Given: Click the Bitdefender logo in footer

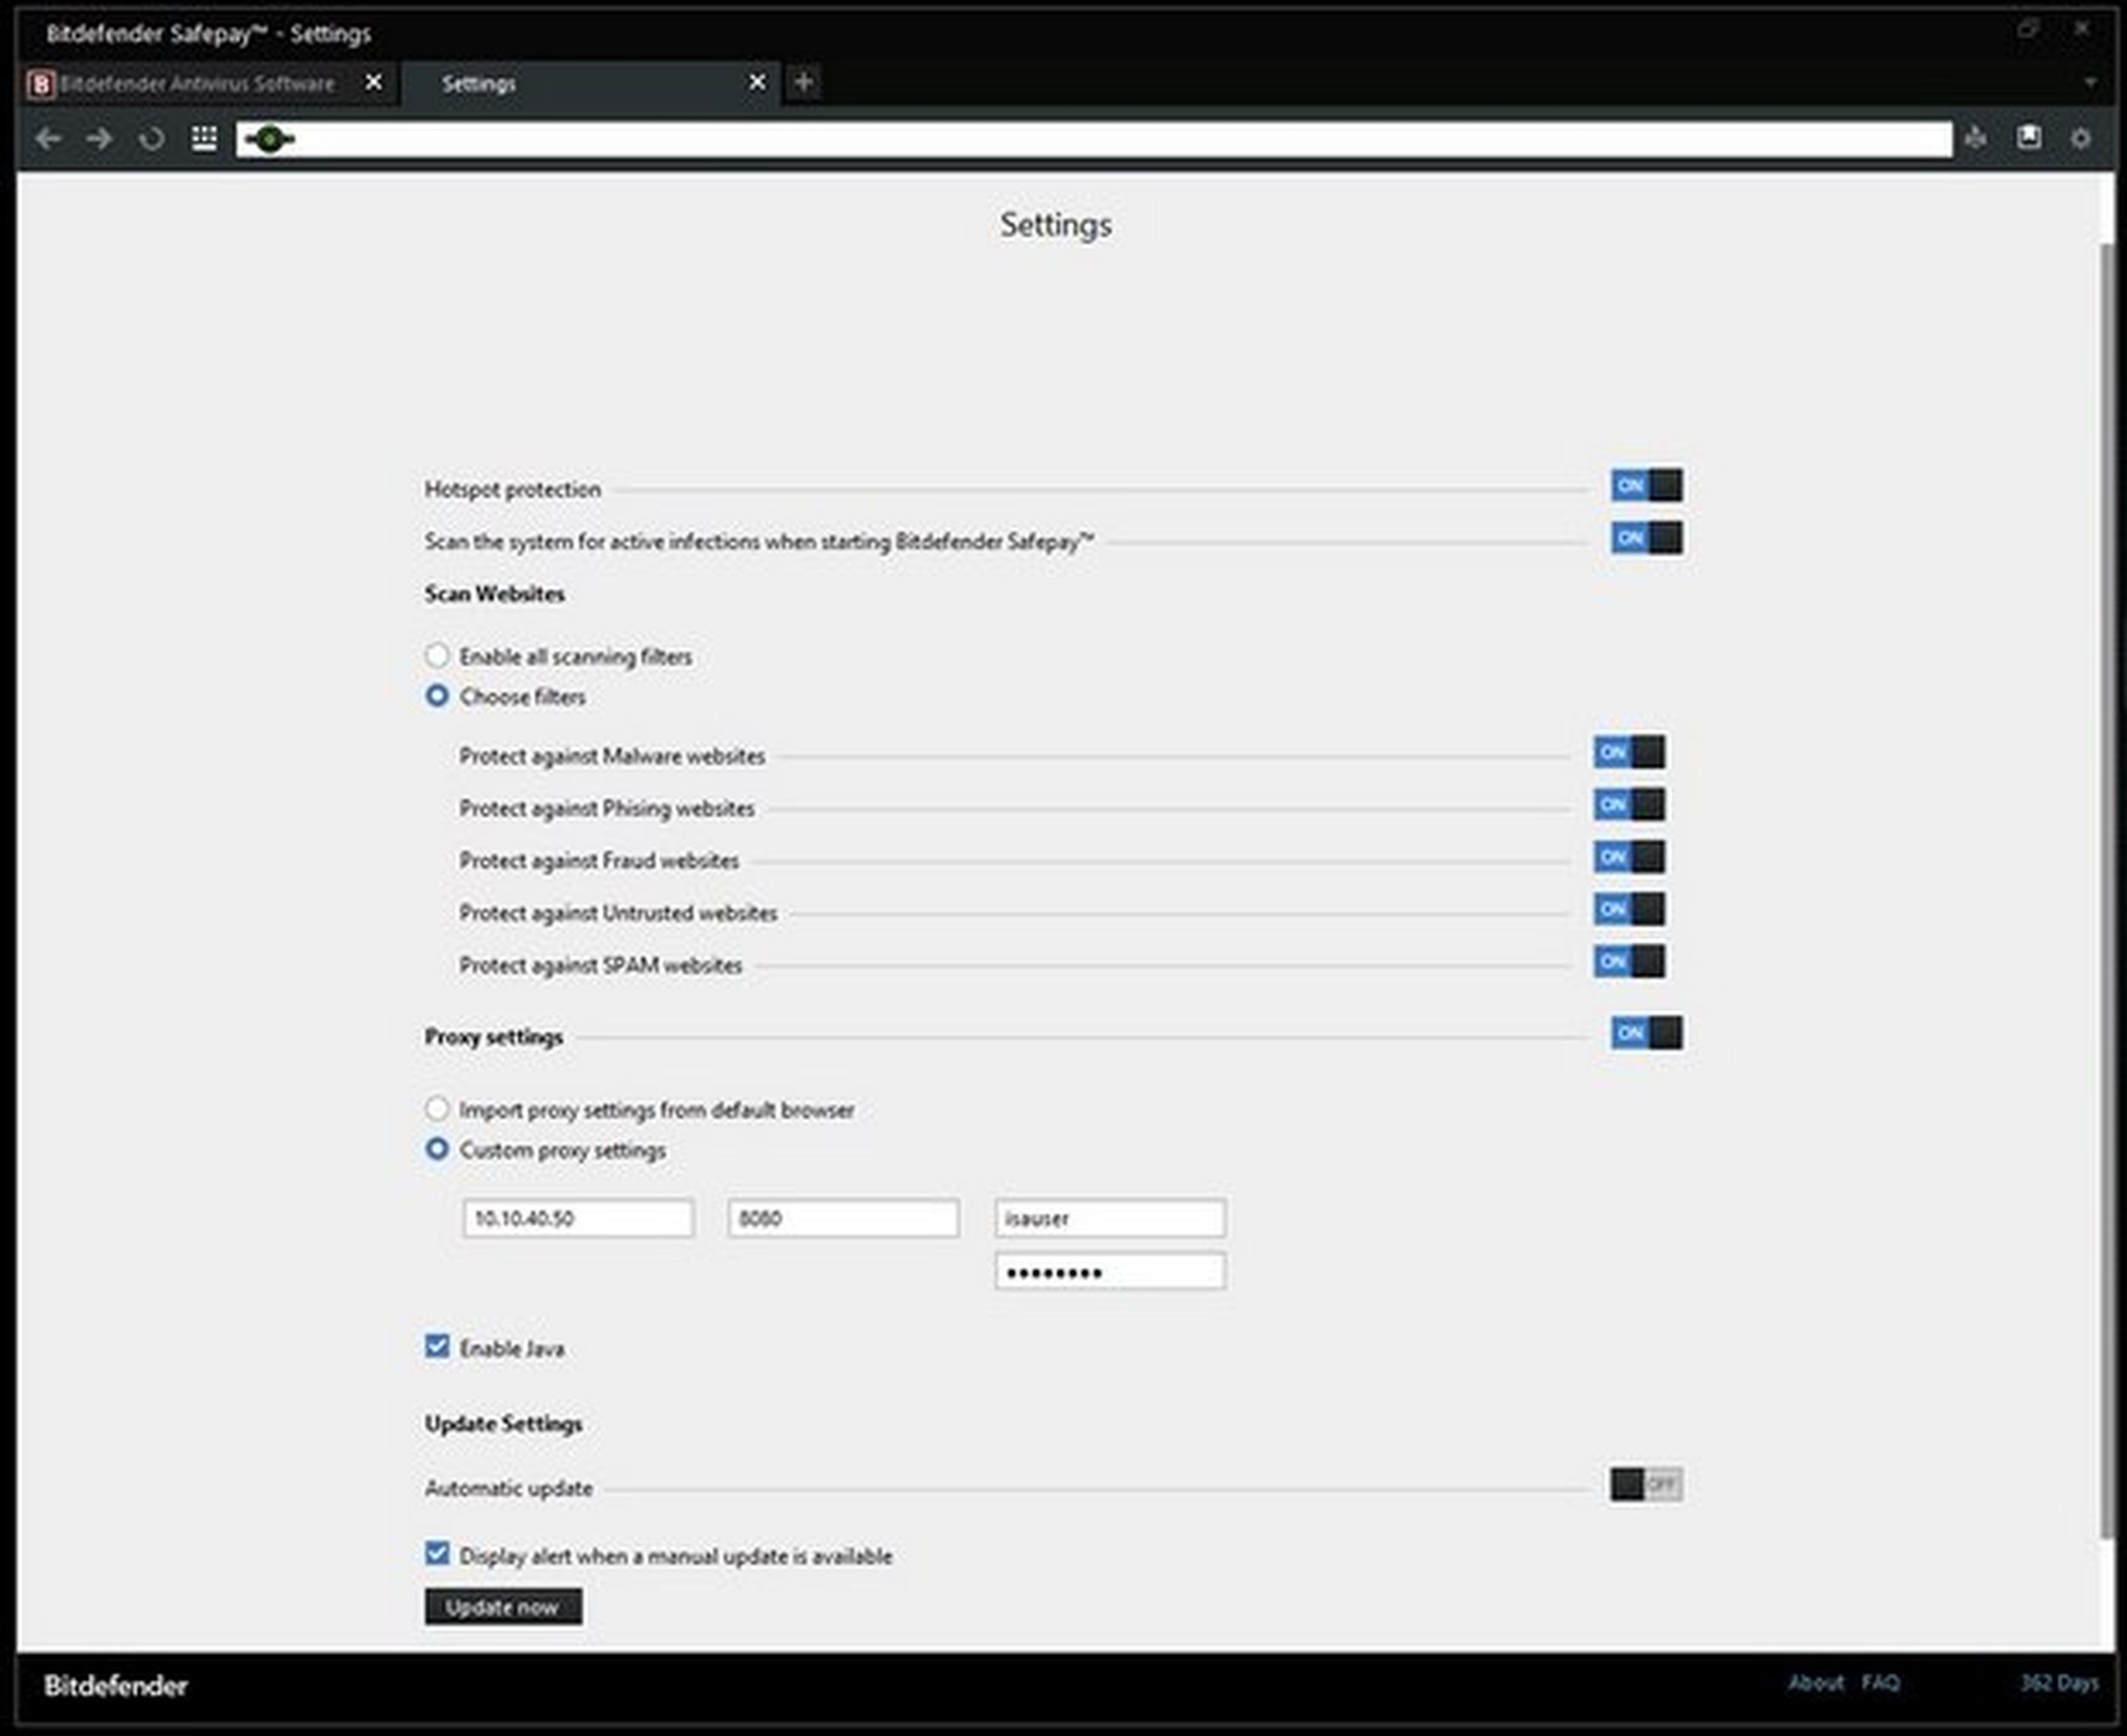Looking at the screenshot, I should [x=116, y=1686].
